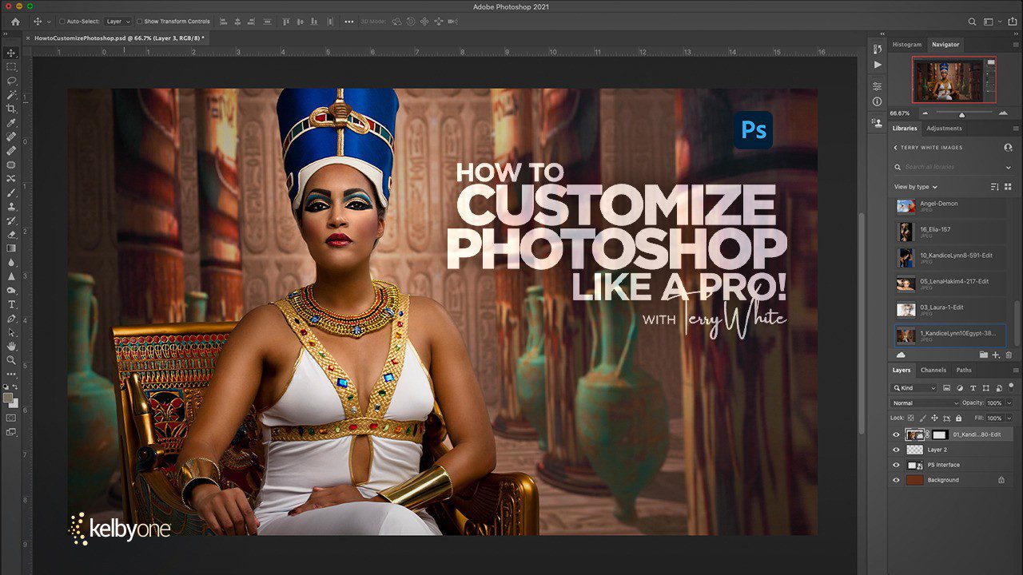1023x575 pixels.
Task: Switch to the Histogram tab
Action: pyautogui.click(x=907, y=45)
